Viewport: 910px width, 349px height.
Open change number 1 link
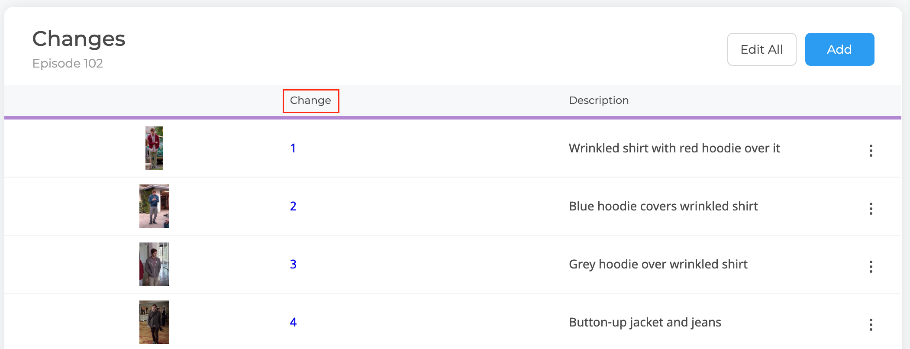click(x=293, y=148)
